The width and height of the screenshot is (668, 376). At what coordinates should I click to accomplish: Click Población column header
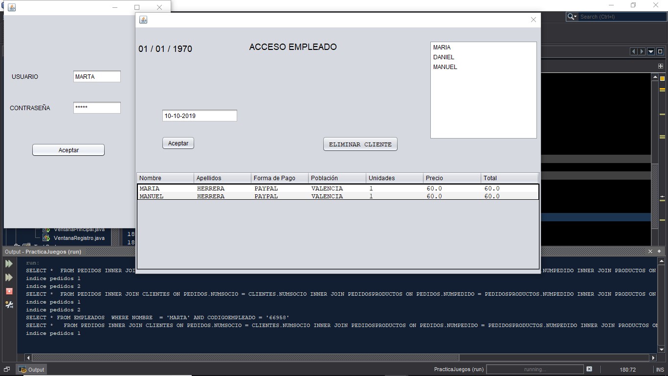point(337,178)
